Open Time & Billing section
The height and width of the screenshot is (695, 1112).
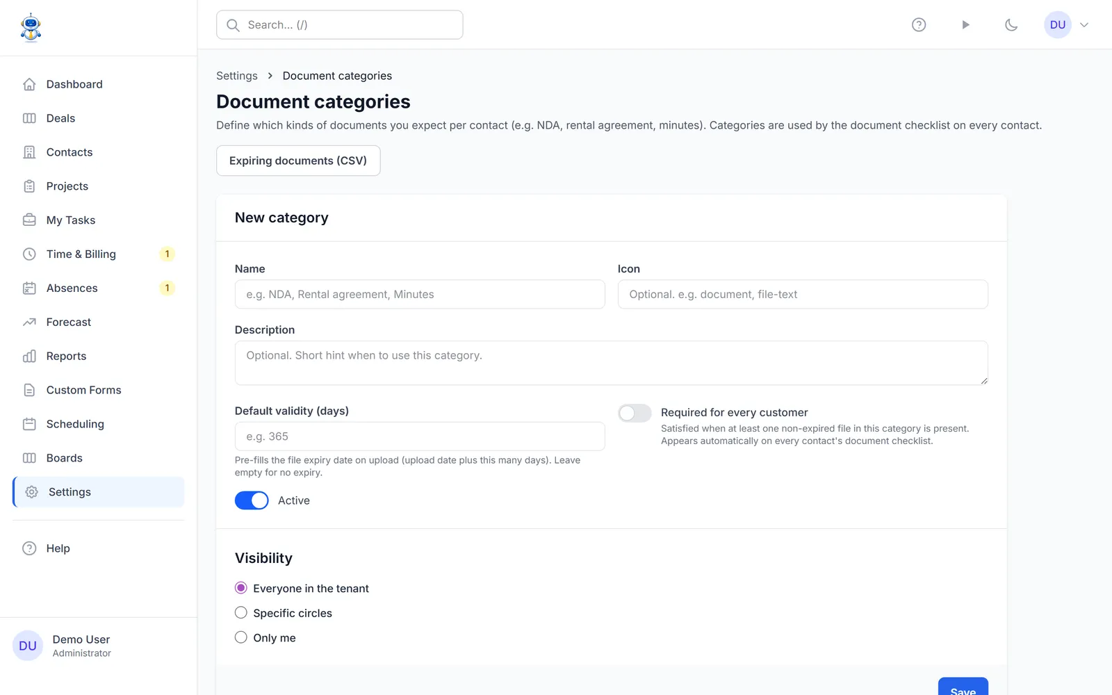click(99, 254)
